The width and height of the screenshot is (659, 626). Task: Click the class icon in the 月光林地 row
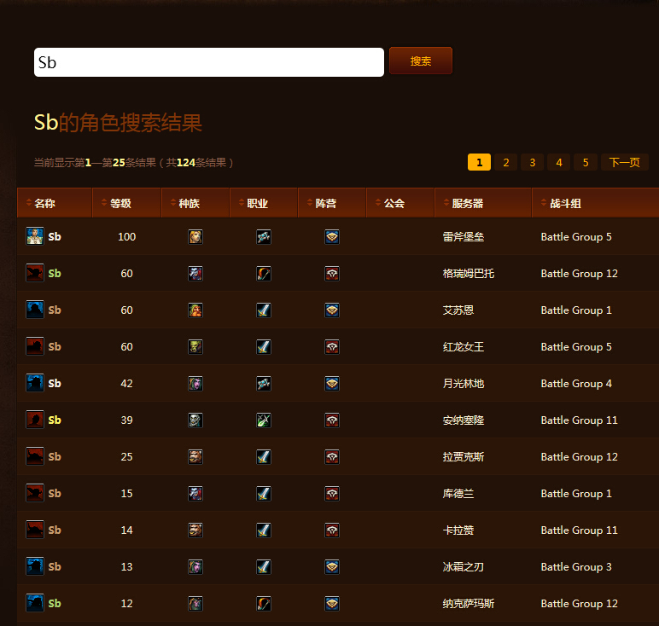tap(264, 384)
